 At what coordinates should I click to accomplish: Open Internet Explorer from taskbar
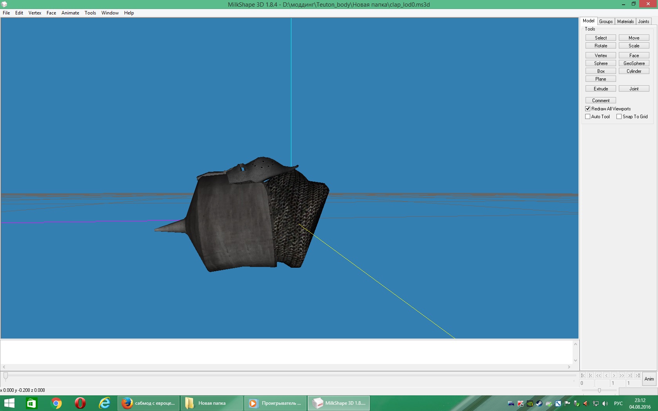click(x=105, y=403)
